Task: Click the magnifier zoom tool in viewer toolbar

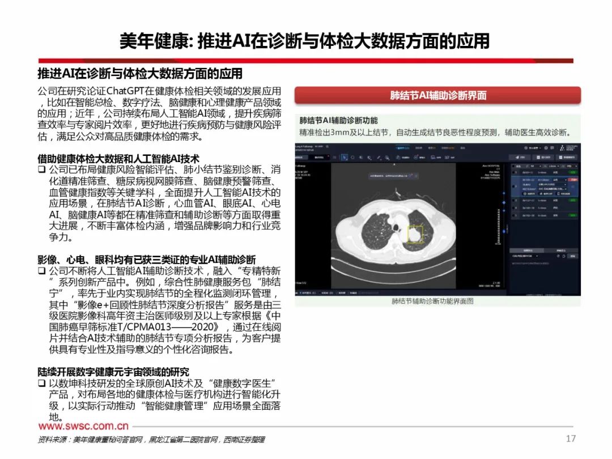Action: [387, 158]
